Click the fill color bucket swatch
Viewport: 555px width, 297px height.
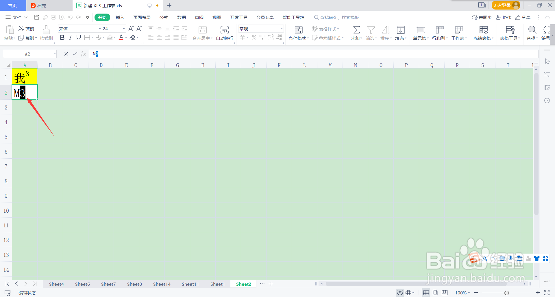pos(110,37)
